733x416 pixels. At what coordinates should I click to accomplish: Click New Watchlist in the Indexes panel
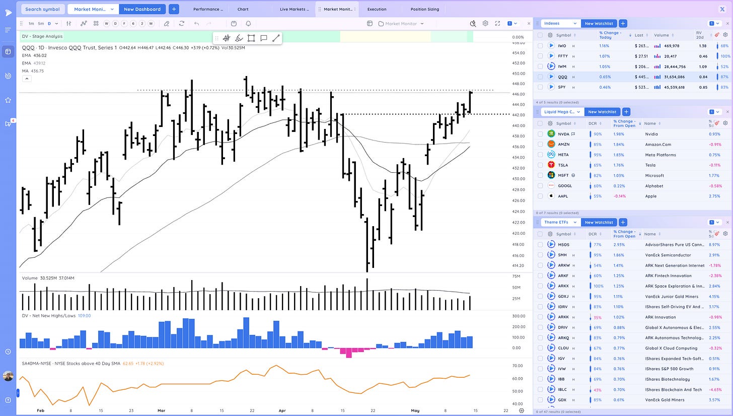[x=599, y=23]
